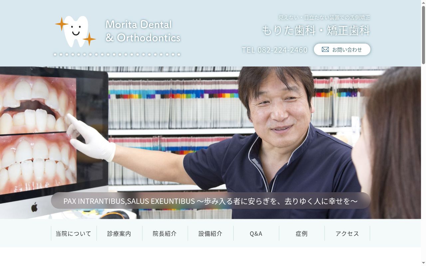Click the vertical scrollbar thumb

[x=423, y=35]
